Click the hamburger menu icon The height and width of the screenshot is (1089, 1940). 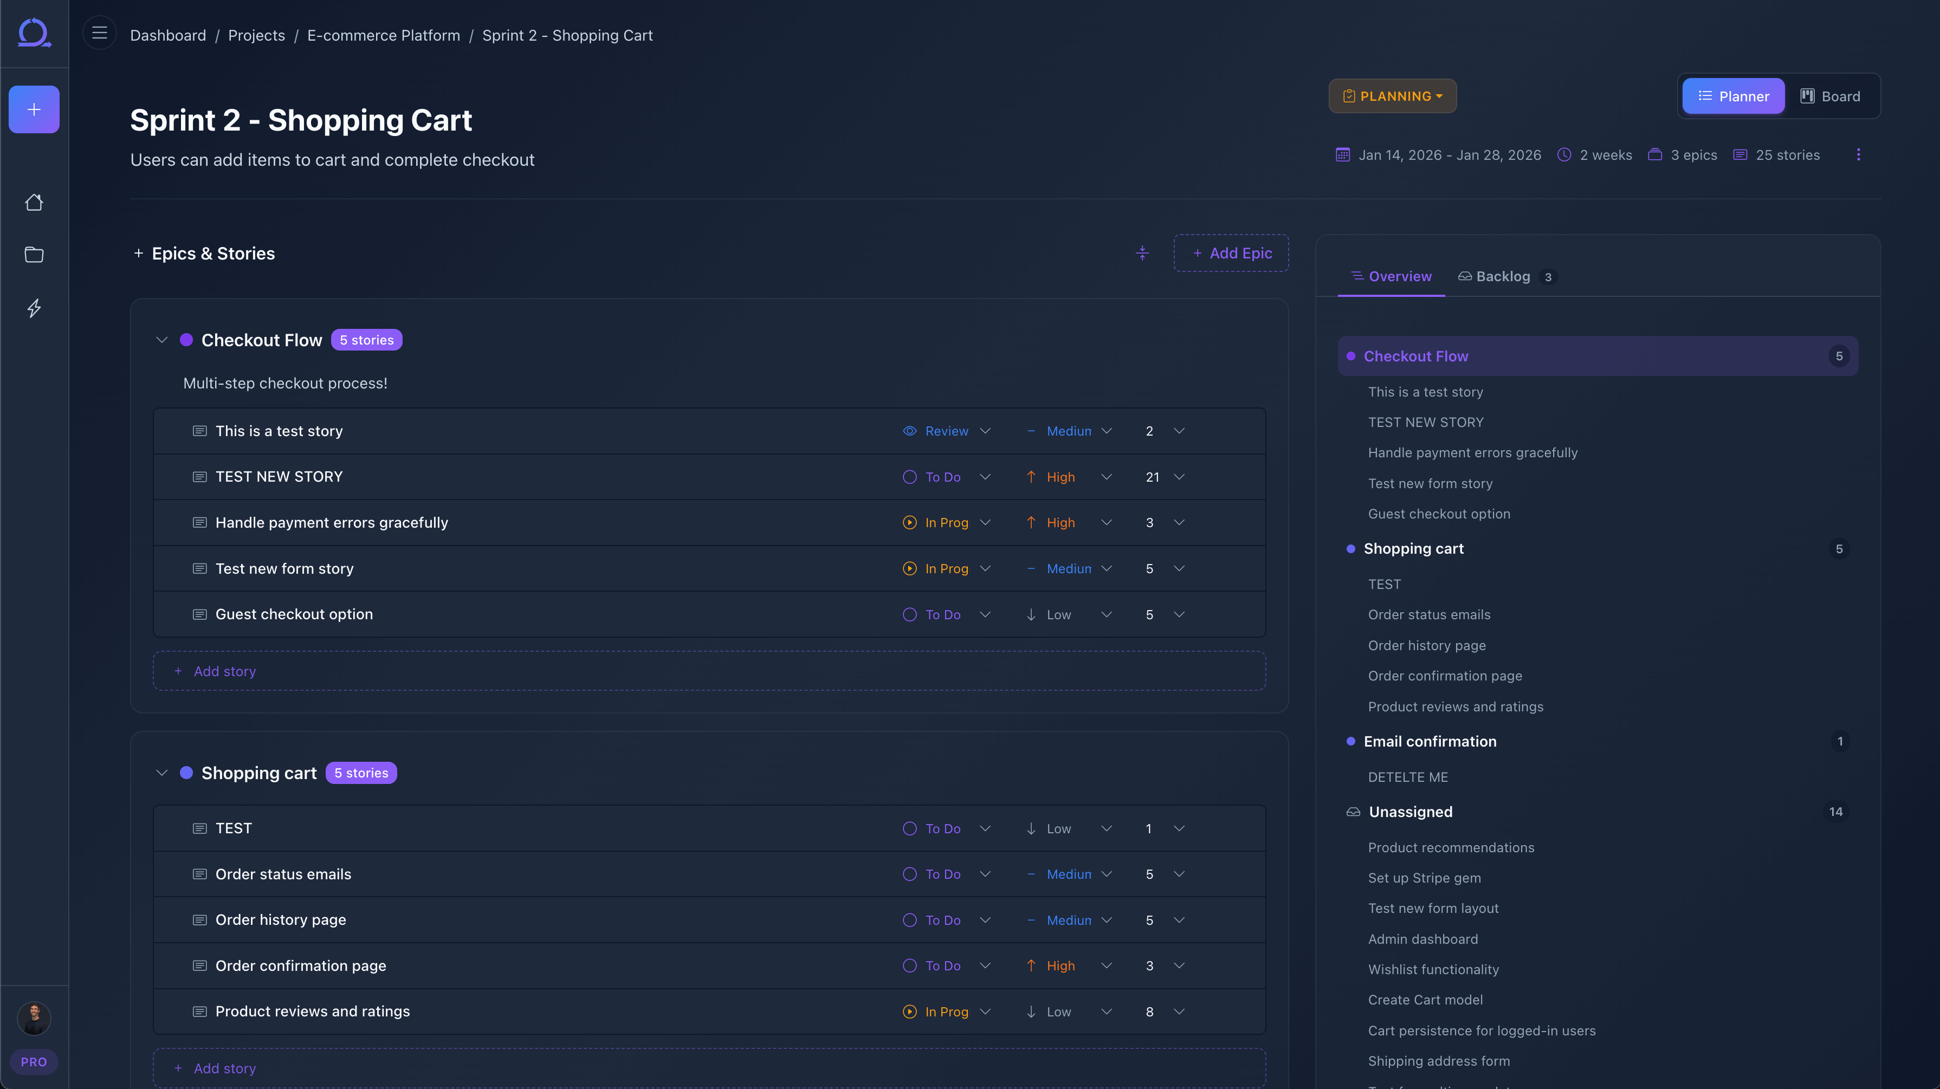point(99,33)
